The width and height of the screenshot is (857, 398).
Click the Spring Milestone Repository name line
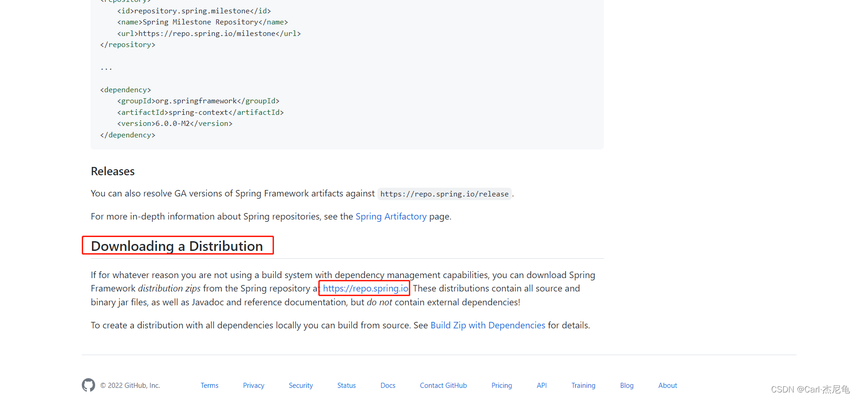202,22
